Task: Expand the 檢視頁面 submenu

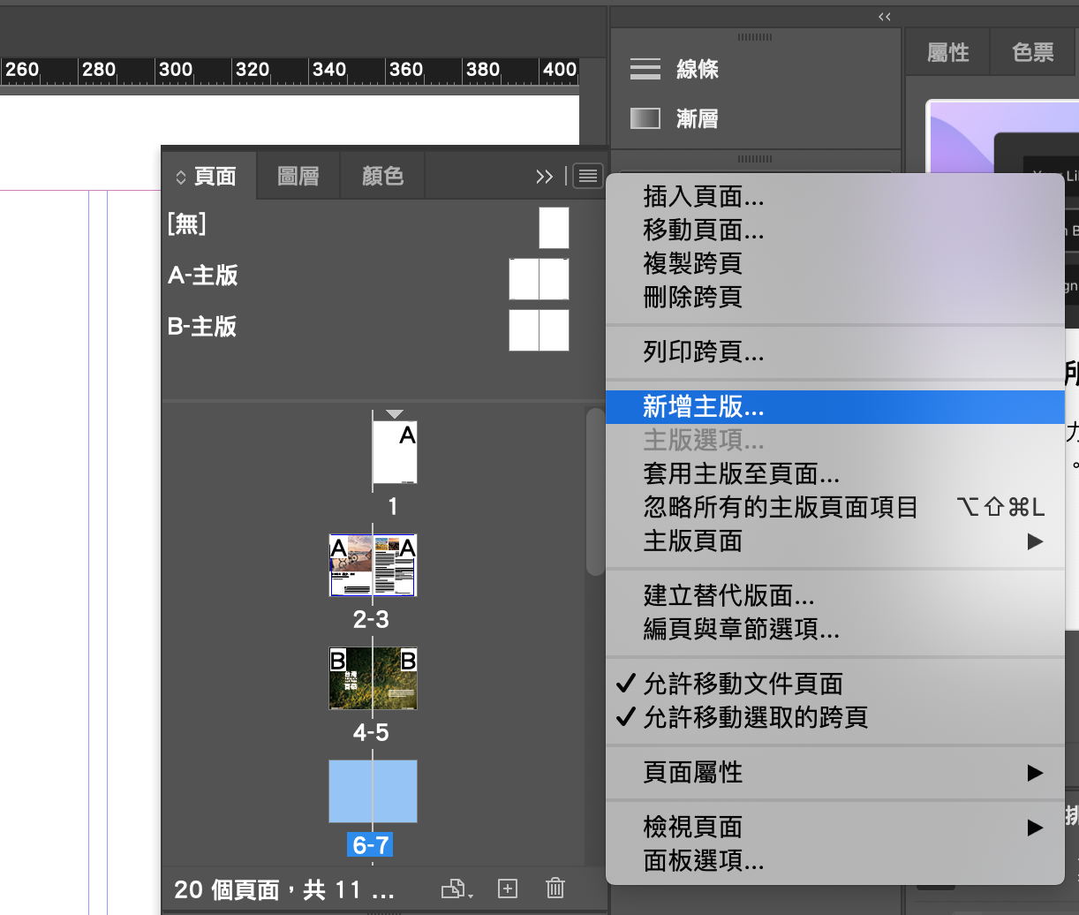Action: (x=1035, y=828)
